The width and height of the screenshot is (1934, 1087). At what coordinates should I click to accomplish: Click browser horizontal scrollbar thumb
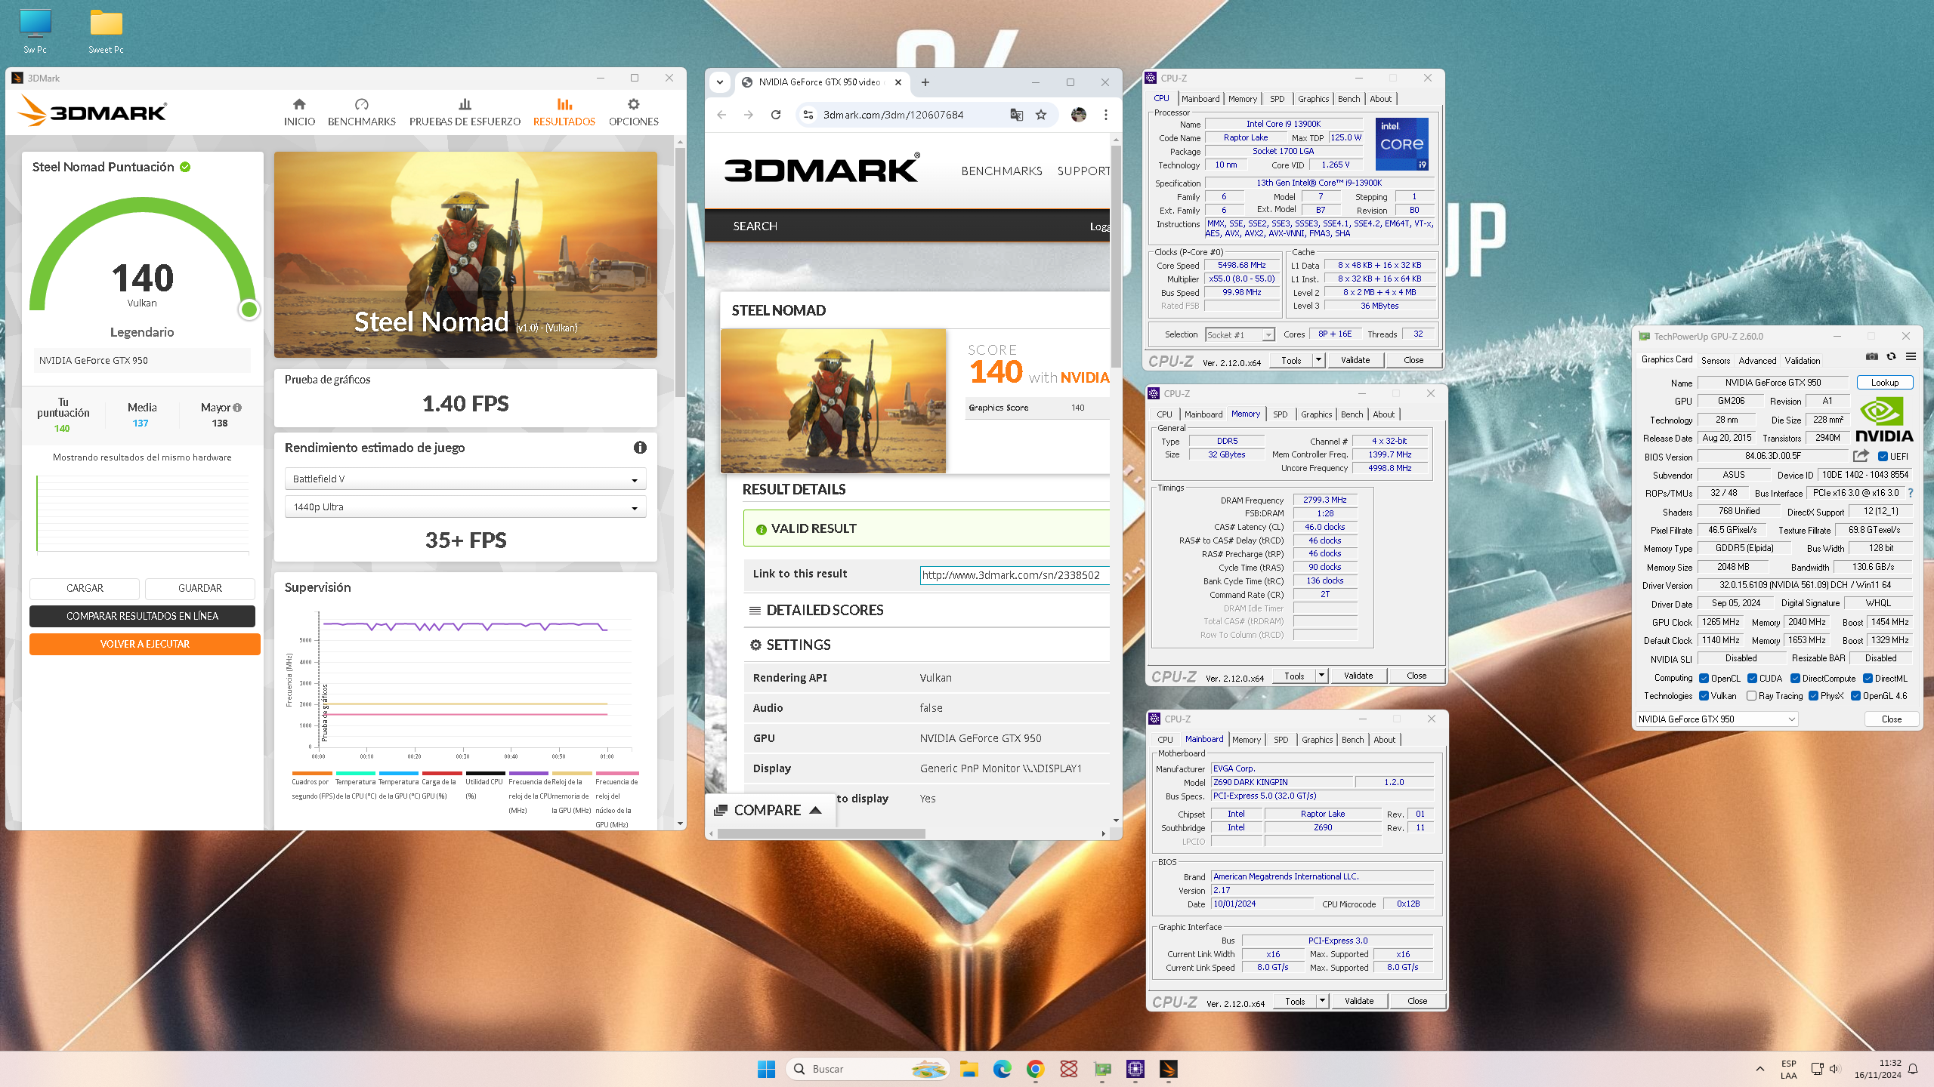pyautogui.click(x=820, y=833)
